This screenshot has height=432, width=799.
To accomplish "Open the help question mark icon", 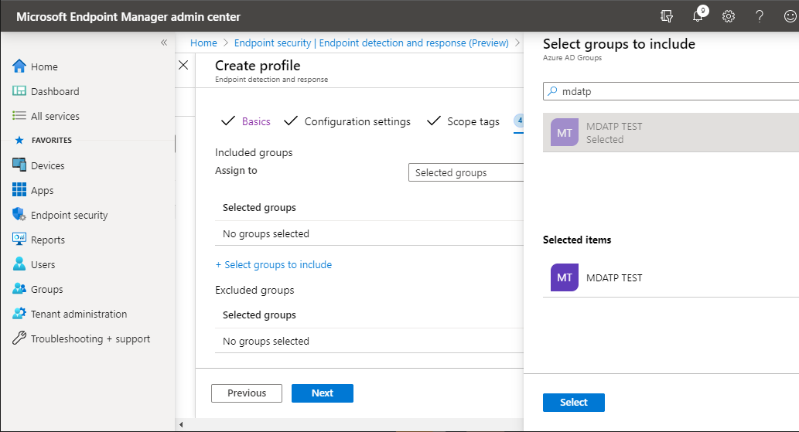I will (x=760, y=16).
